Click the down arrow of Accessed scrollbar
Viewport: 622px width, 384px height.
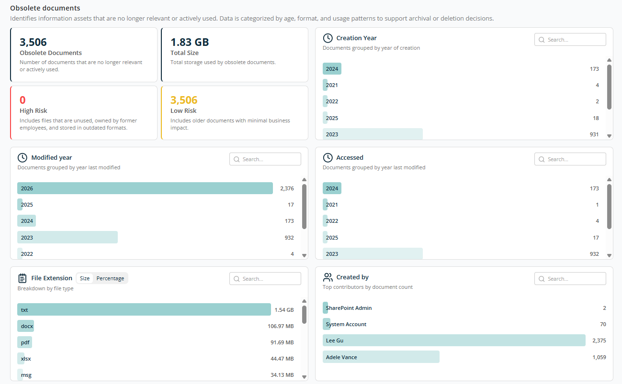click(609, 255)
